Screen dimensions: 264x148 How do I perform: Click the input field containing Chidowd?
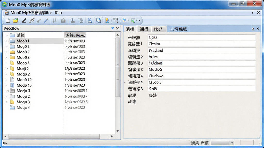[202, 76]
